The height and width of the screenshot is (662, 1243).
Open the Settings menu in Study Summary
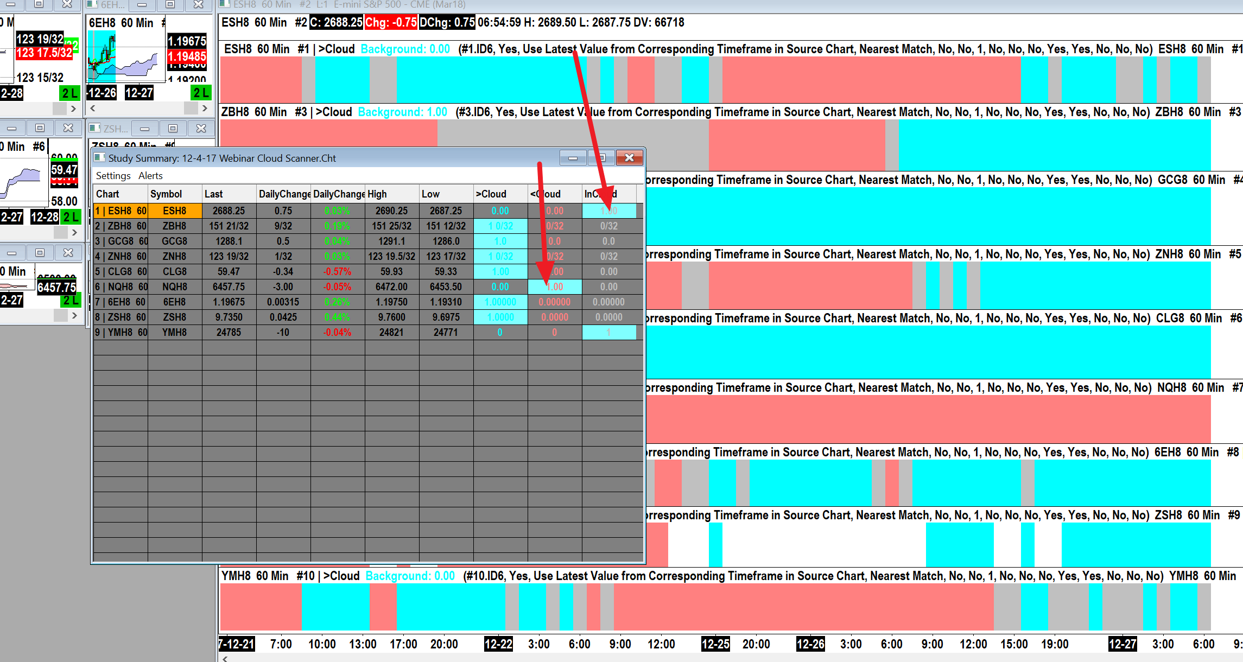point(113,176)
